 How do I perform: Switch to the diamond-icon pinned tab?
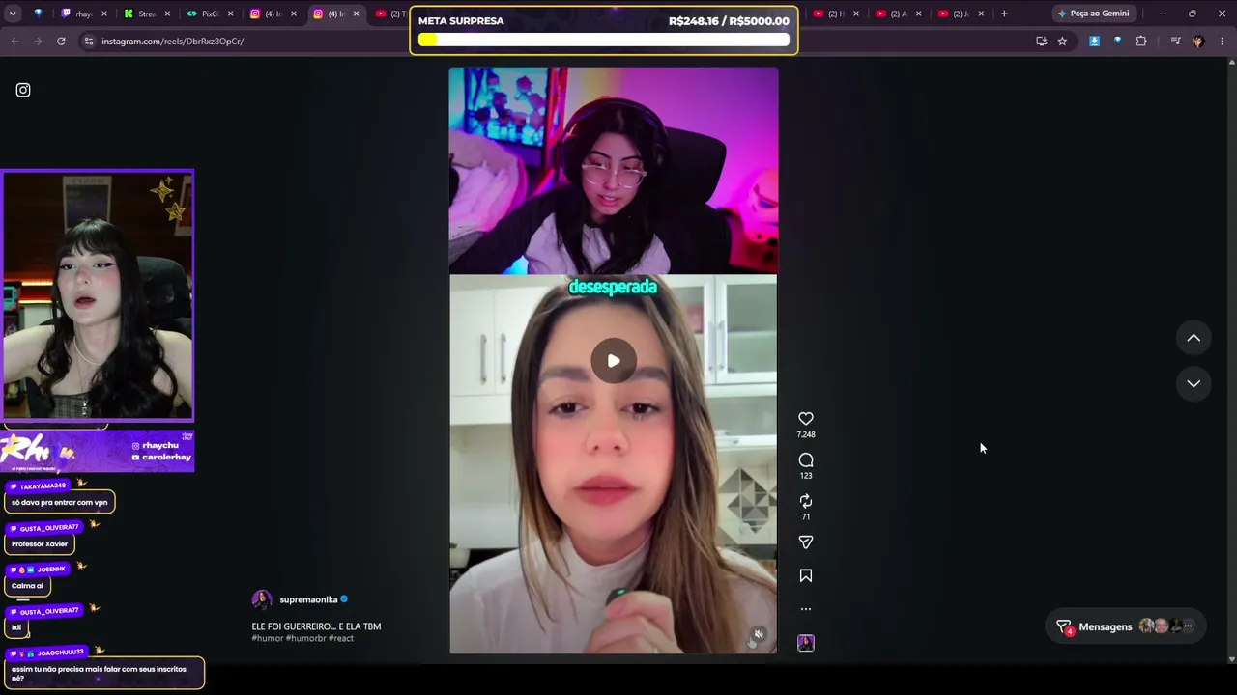[x=38, y=14]
